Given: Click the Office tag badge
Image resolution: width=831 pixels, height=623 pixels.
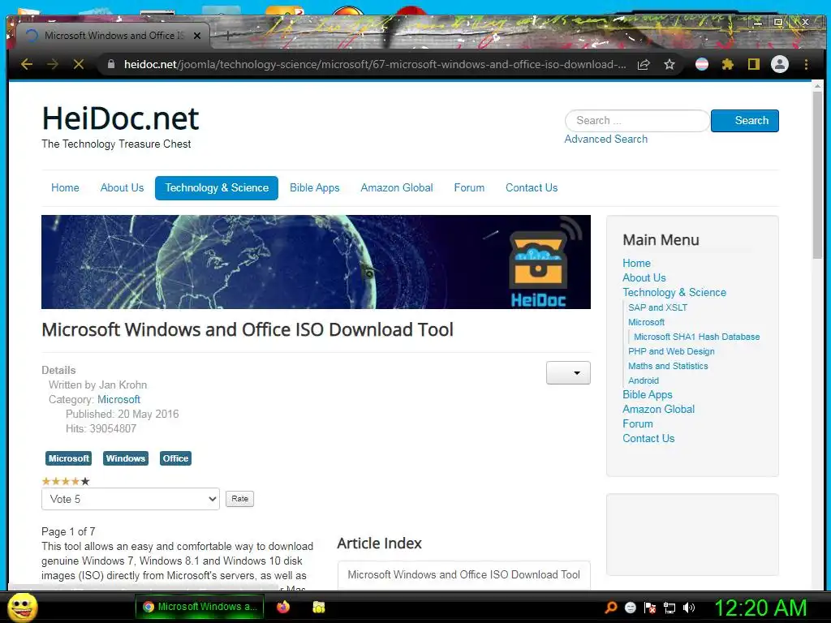Looking at the screenshot, I should (175, 458).
